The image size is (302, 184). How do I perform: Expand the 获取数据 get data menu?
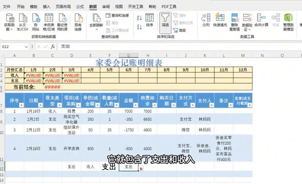click(9, 22)
